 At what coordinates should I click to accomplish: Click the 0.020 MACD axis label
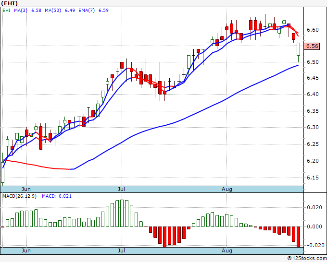tap(314, 207)
